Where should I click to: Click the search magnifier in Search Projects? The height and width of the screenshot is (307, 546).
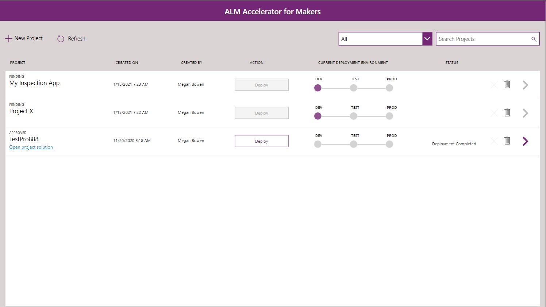[x=534, y=39]
